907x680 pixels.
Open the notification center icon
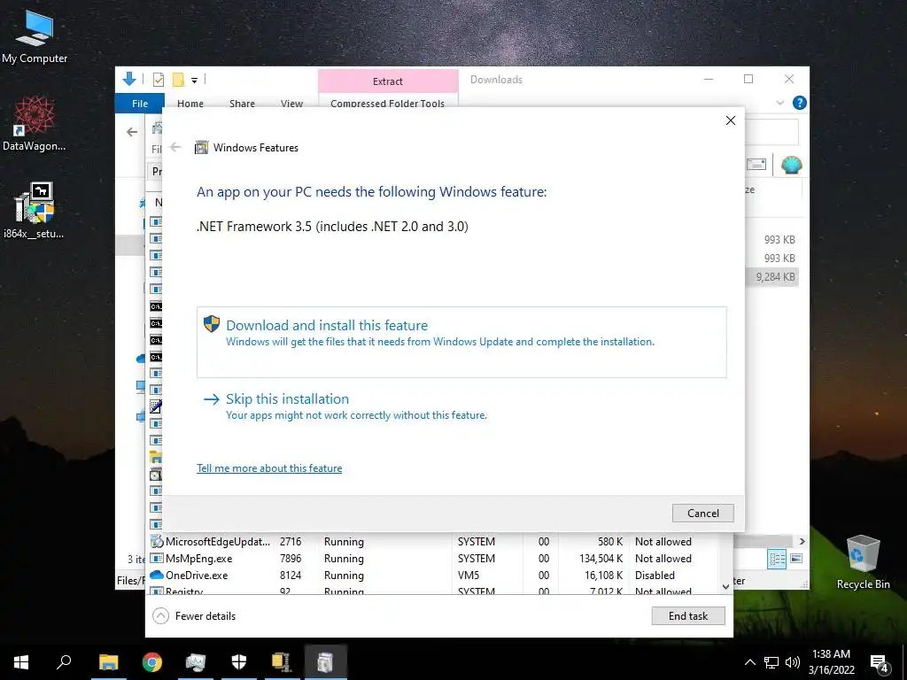pos(880,663)
